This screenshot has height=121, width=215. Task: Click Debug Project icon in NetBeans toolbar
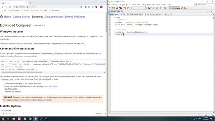click(165, 8)
